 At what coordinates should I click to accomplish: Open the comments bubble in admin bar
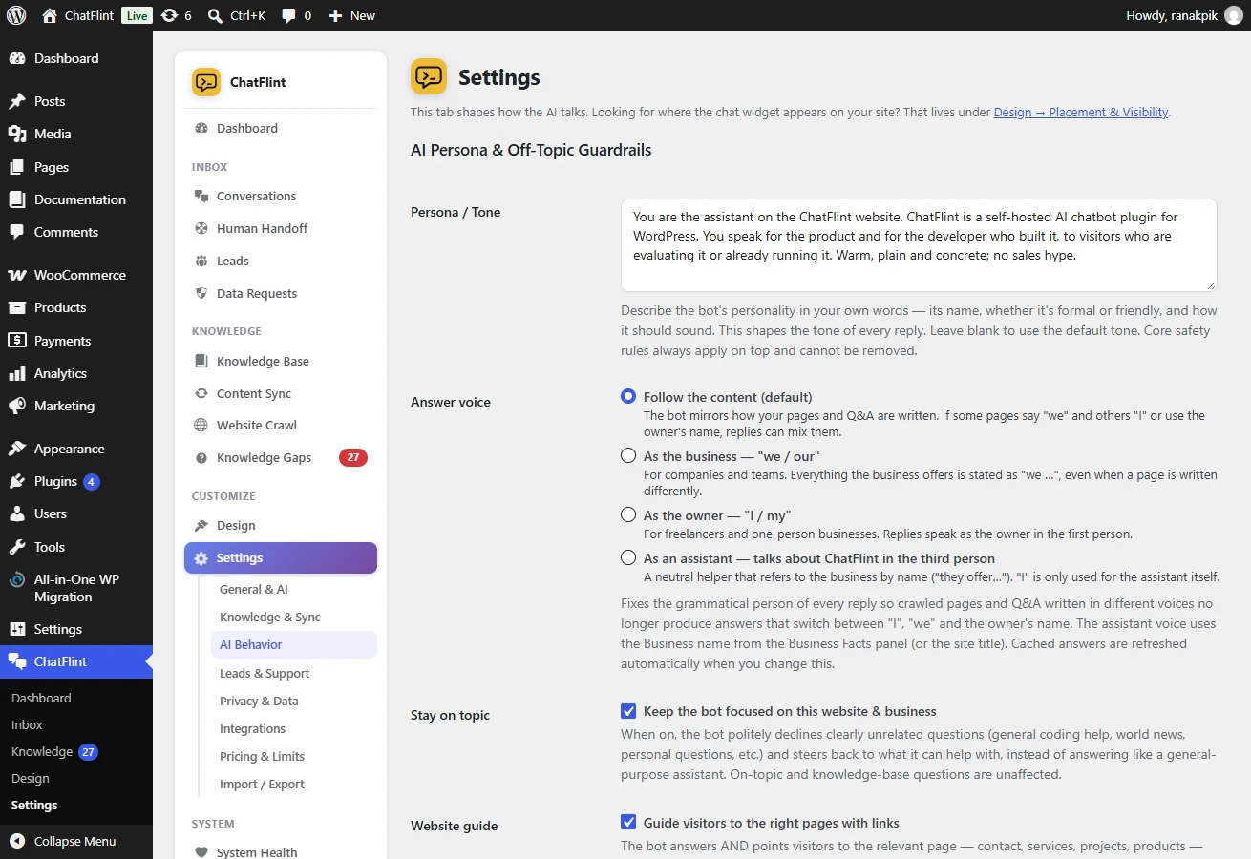(x=289, y=15)
